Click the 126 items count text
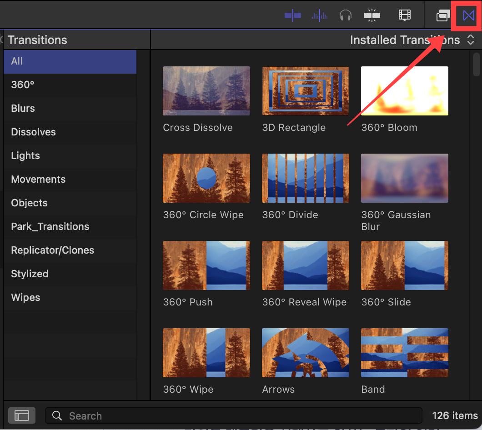The image size is (482, 430). pos(455,415)
